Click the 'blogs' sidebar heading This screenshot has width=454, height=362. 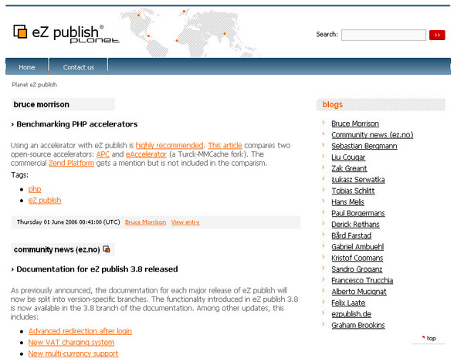point(332,104)
